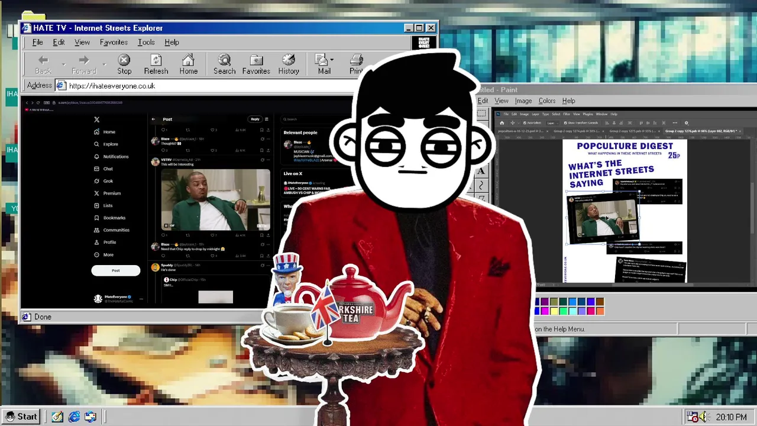Open the View menu in Paint
The image size is (757, 426).
pyautogui.click(x=502, y=101)
